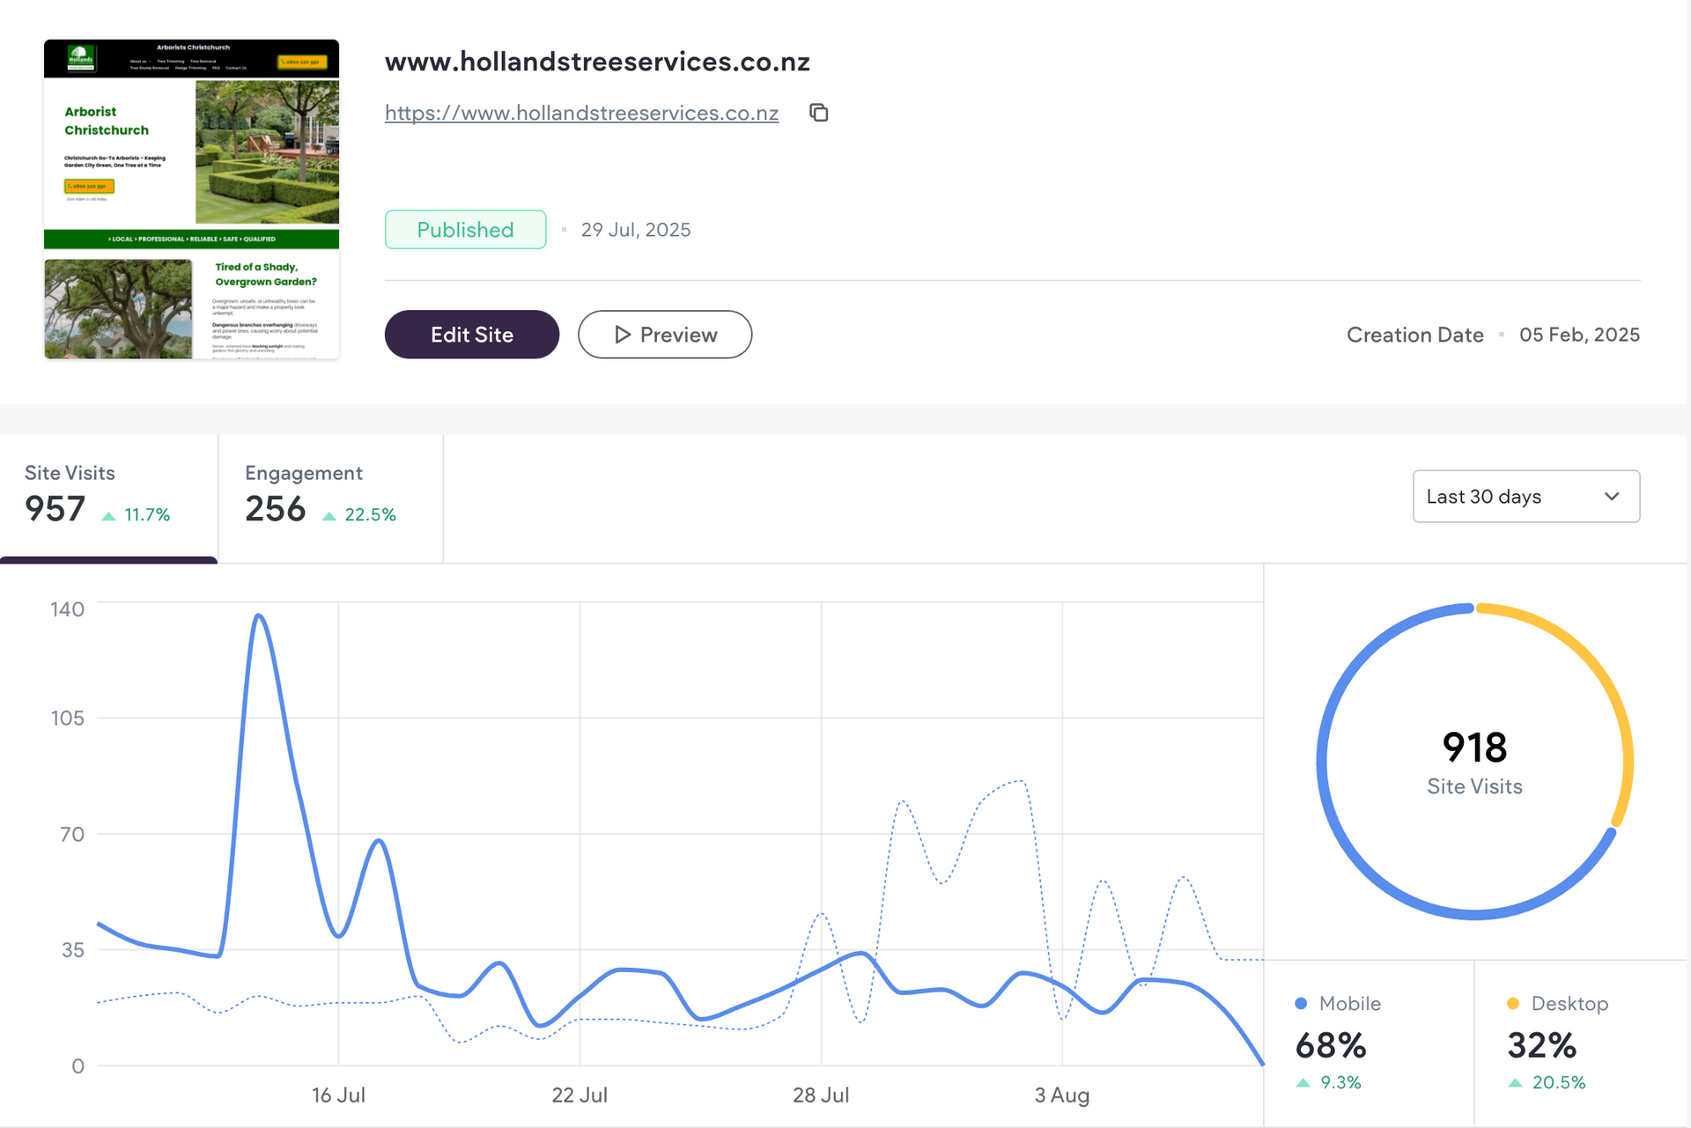Screen dimensions: 1691x1128
Task: Click the chart peak near 140 visits
Action: (x=258, y=616)
